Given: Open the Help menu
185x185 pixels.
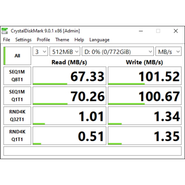Looking at the screenshot, I should click(x=79, y=40).
